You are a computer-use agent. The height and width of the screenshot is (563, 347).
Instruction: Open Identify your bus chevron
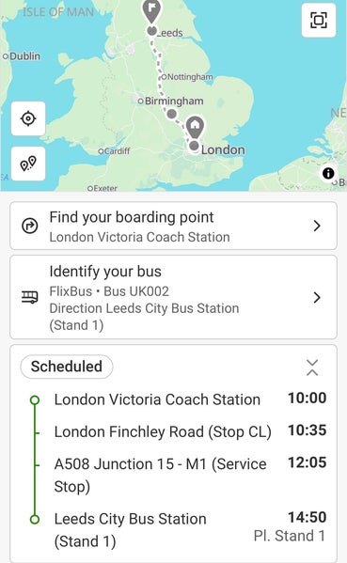[317, 297]
